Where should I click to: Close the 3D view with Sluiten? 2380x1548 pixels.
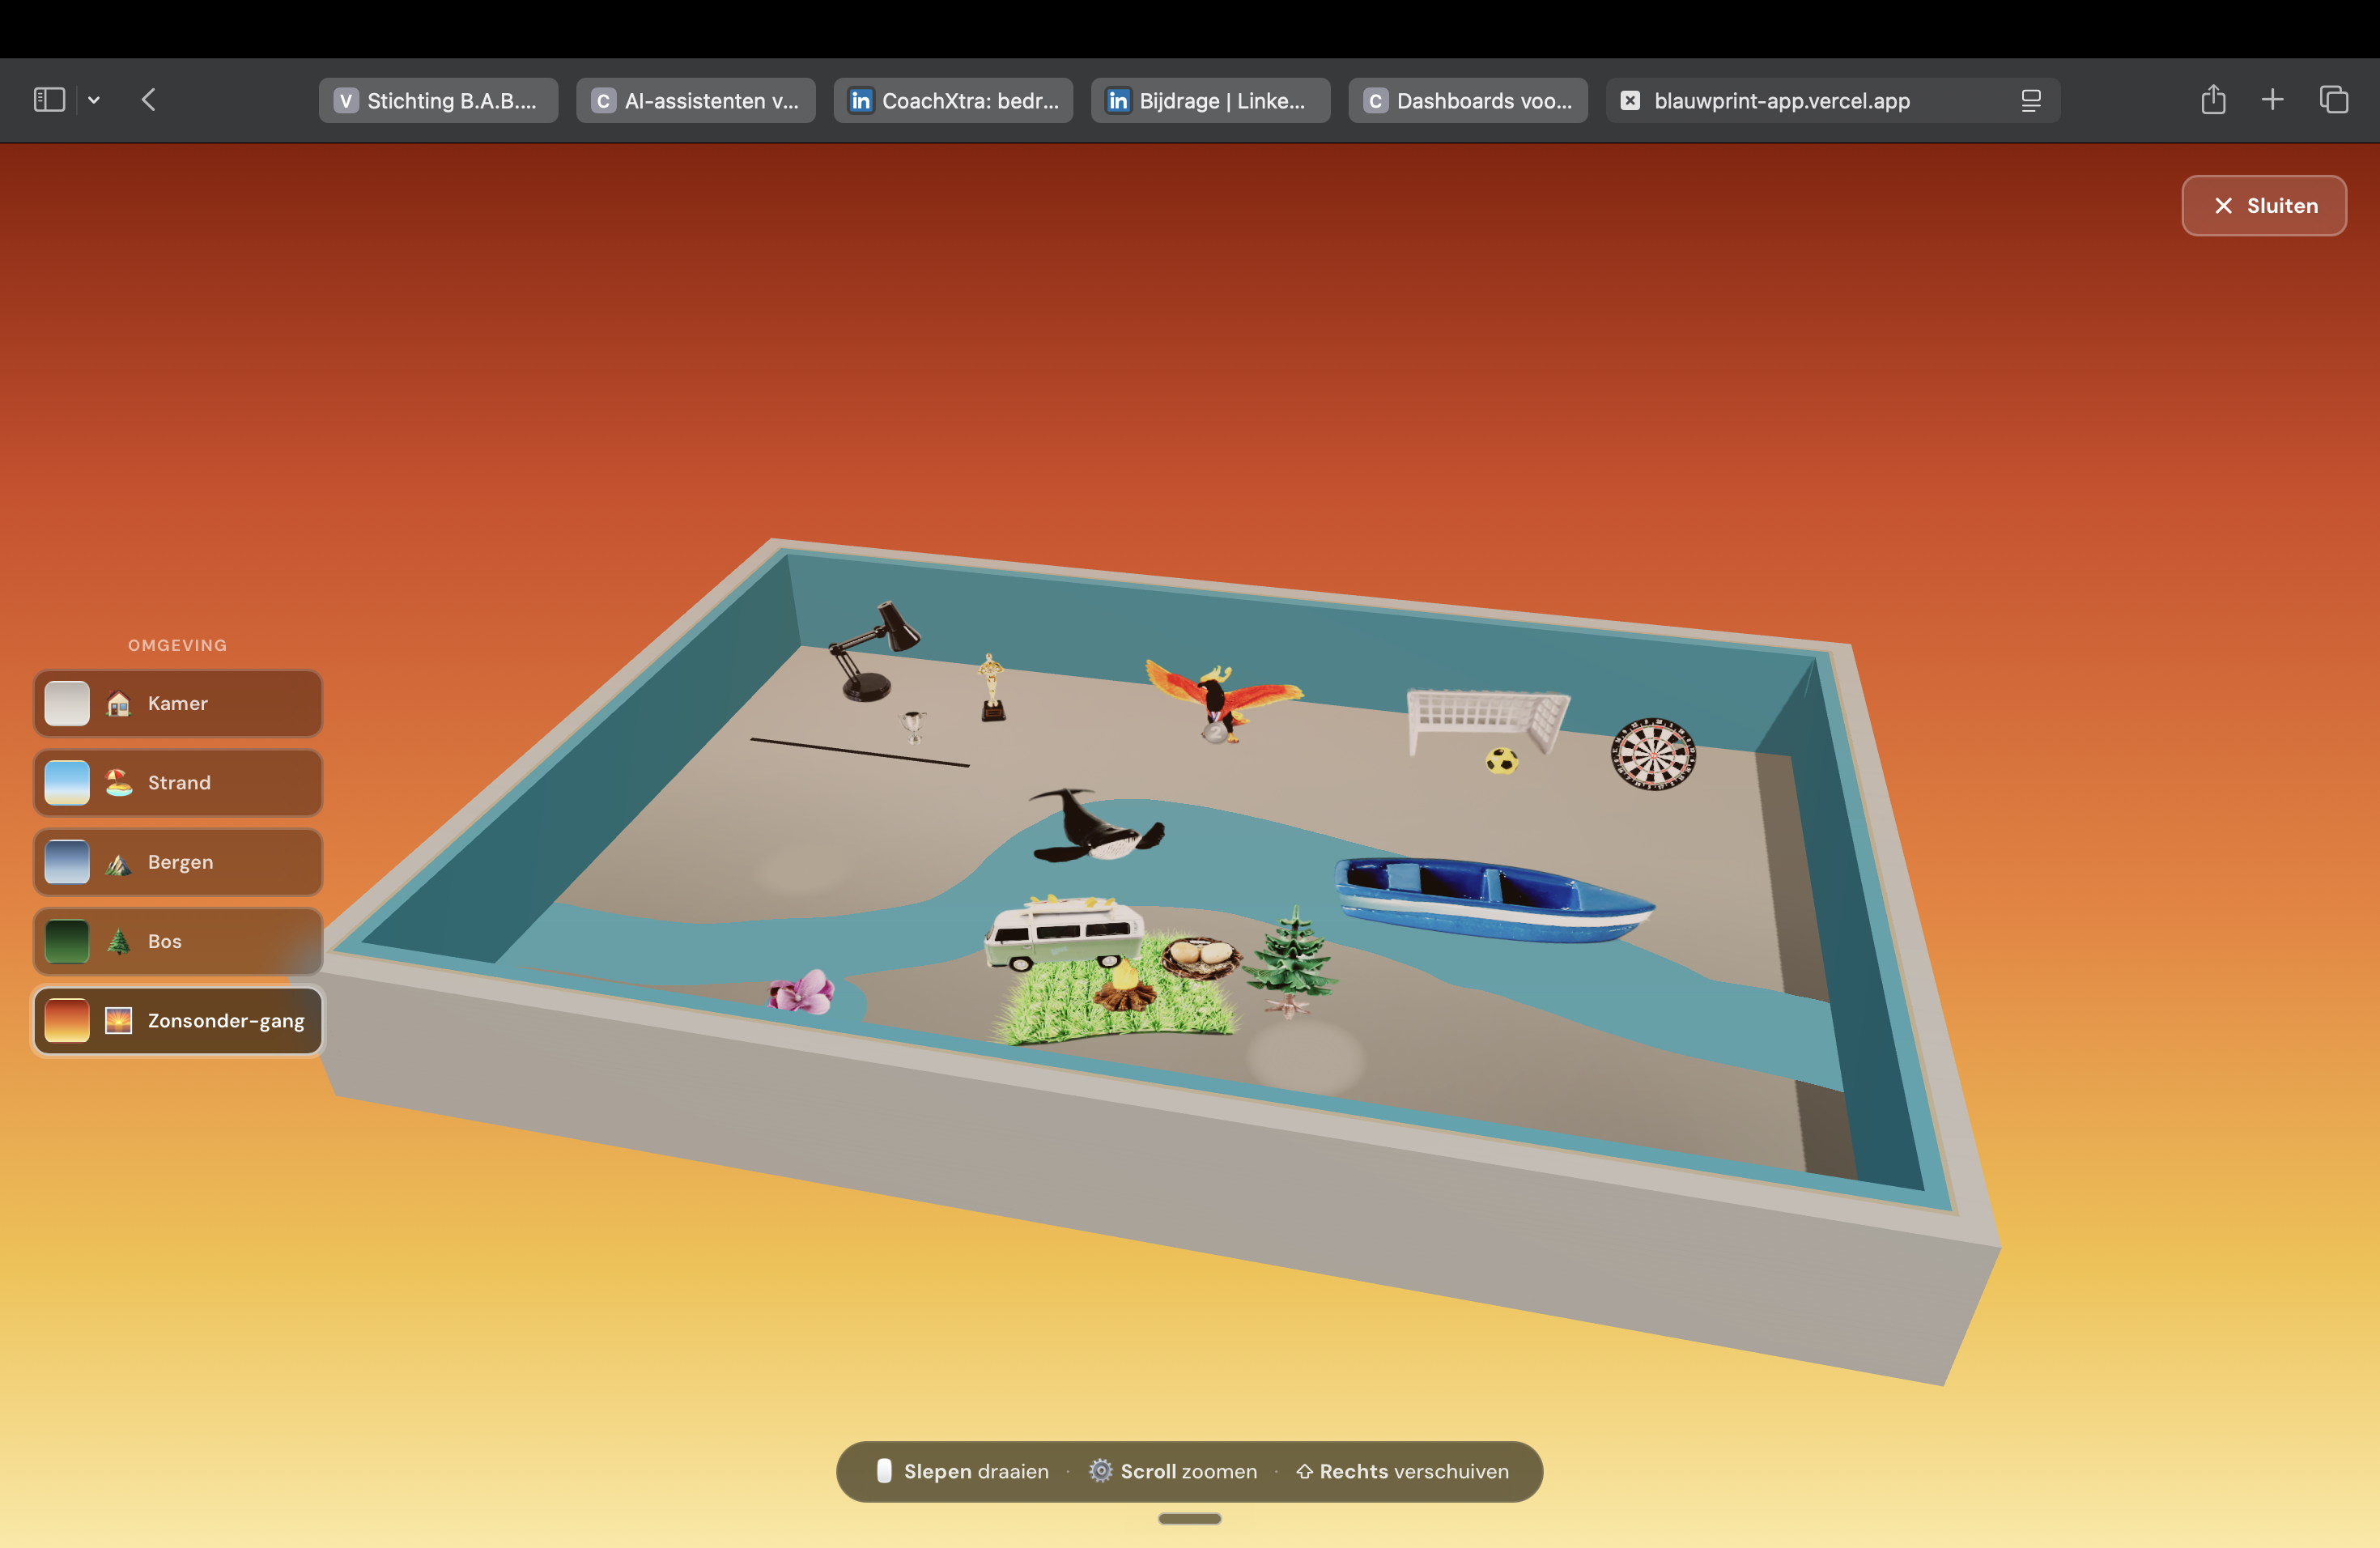click(x=2264, y=206)
